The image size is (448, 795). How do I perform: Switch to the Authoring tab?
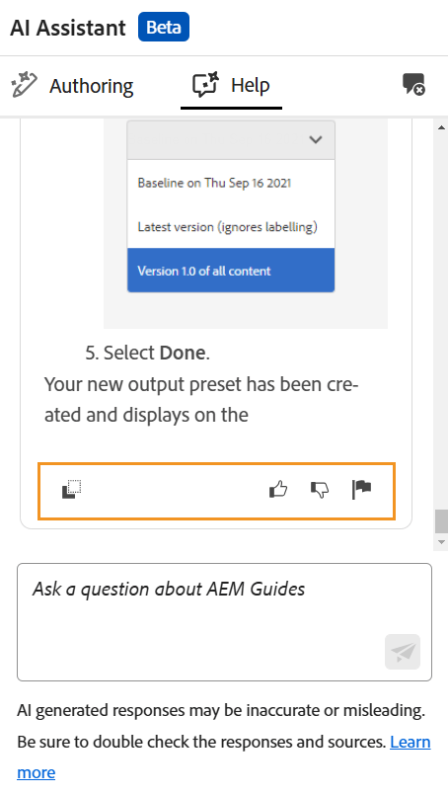pyautogui.click(x=72, y=85)
